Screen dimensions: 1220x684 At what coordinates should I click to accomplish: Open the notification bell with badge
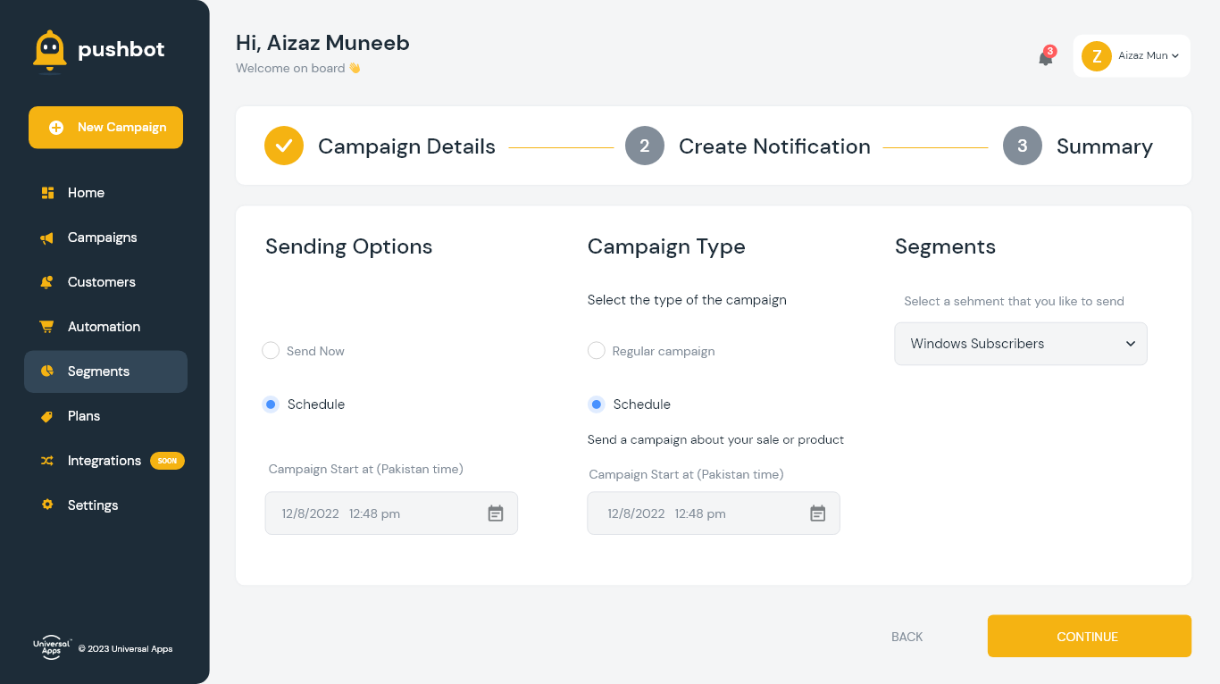1046,56
